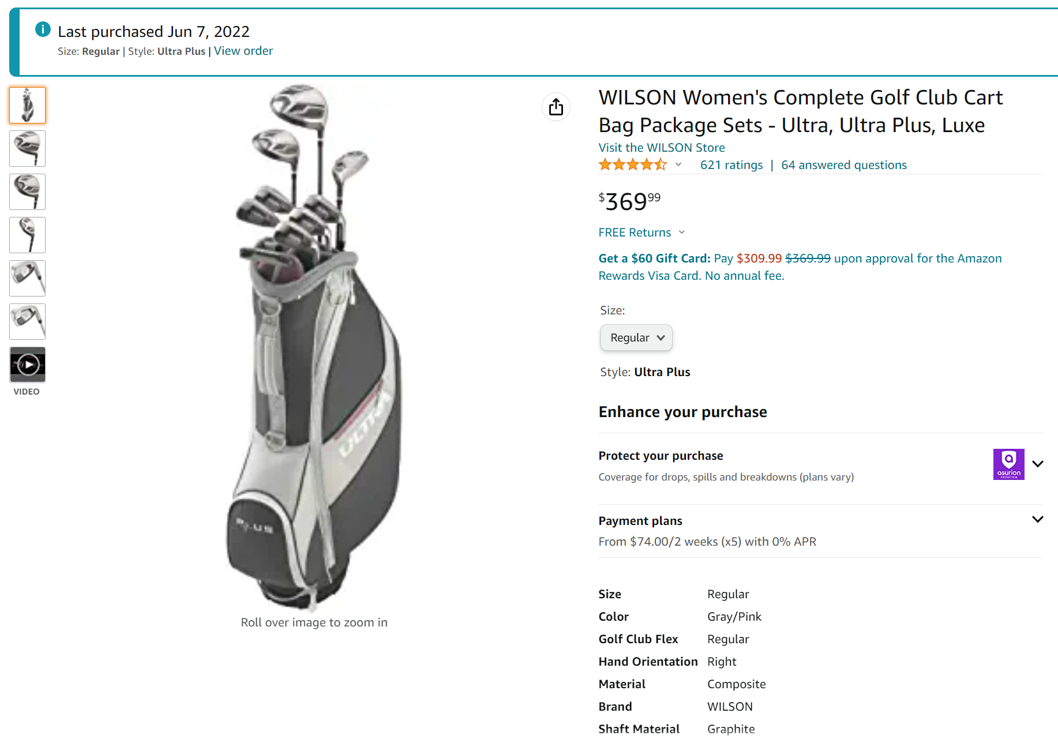Open the Regular size dropdown
Viewport: 1058px width, 743px height.
coord(636,337)
